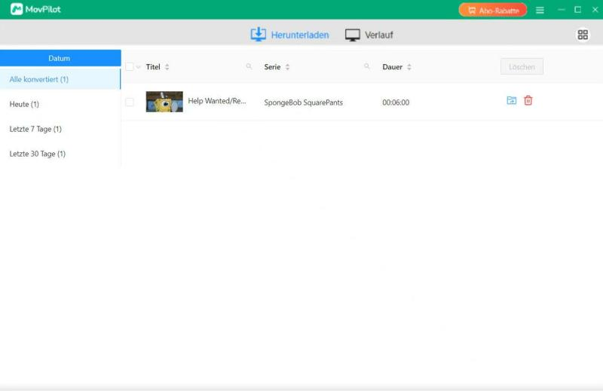603x391 pixels.
Task: Search in the Titel column
Action: click(x=249, y=66)
